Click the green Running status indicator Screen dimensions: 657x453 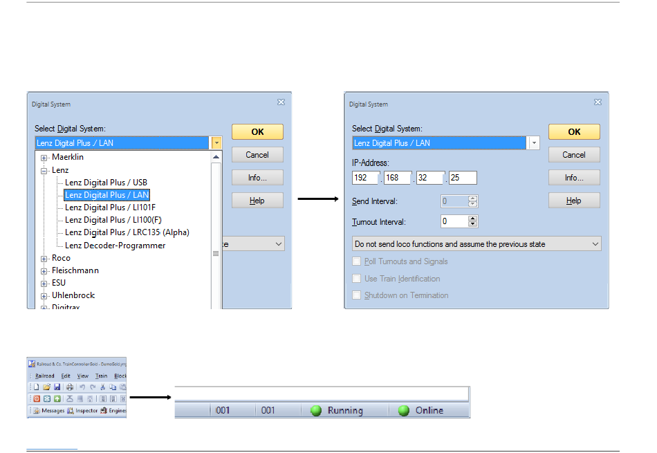point(316,411)
